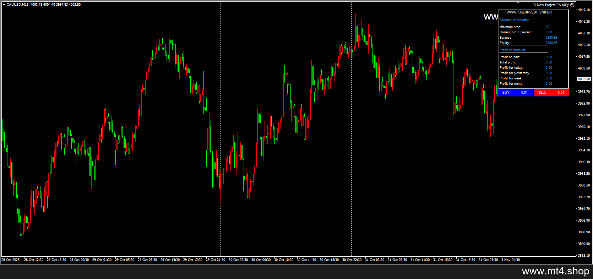This screenshot has width=593, height=279.
Task: Click the 3970.10 level on price scale
Action: (584, 127)
